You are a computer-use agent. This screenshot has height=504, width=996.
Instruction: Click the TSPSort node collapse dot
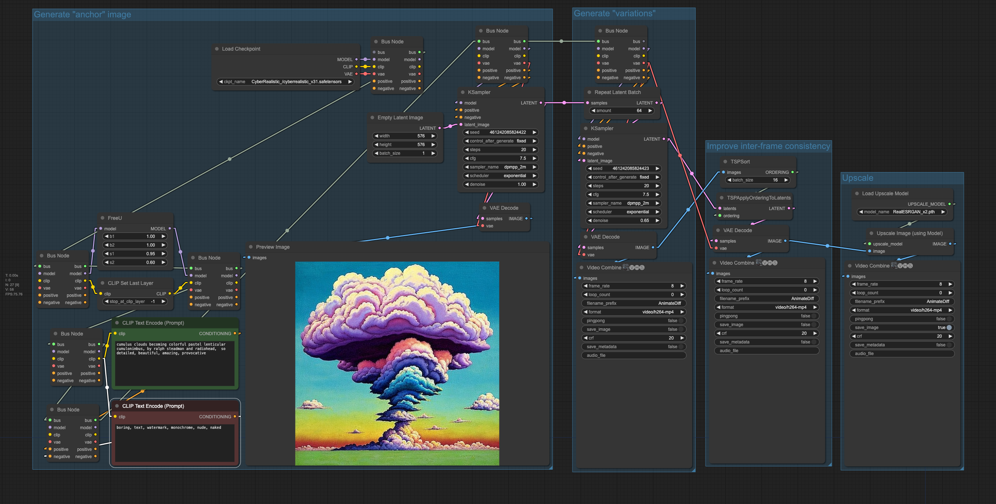point(725,162)
